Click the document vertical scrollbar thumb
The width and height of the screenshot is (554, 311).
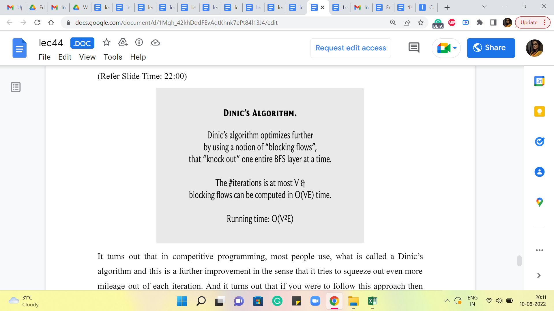(x=519, y=261)
